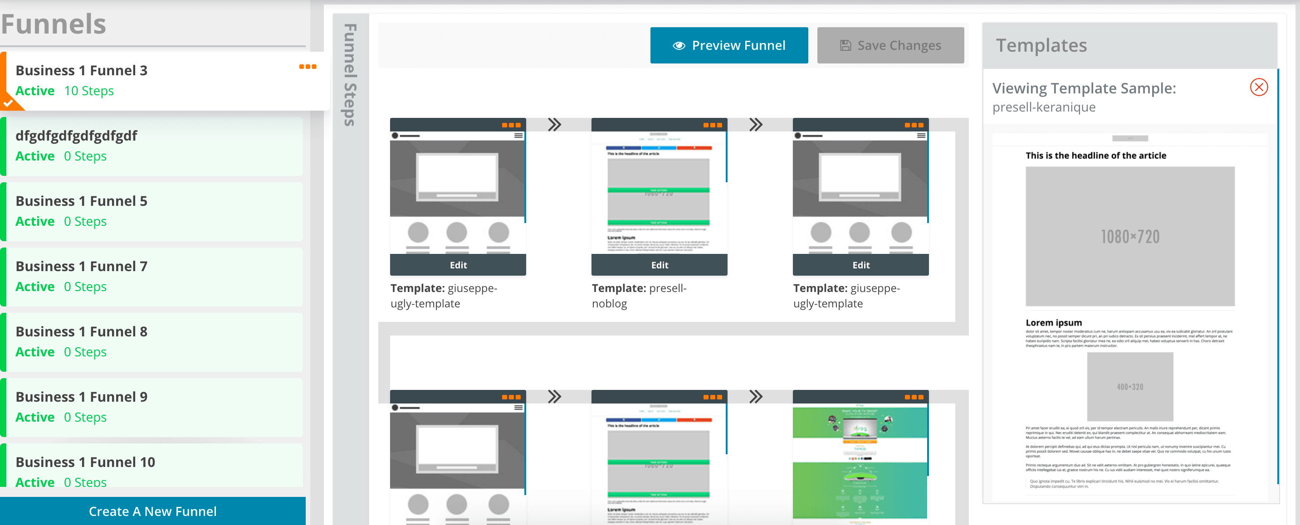Select Business 1 Funnel 8

pos(152,341)
